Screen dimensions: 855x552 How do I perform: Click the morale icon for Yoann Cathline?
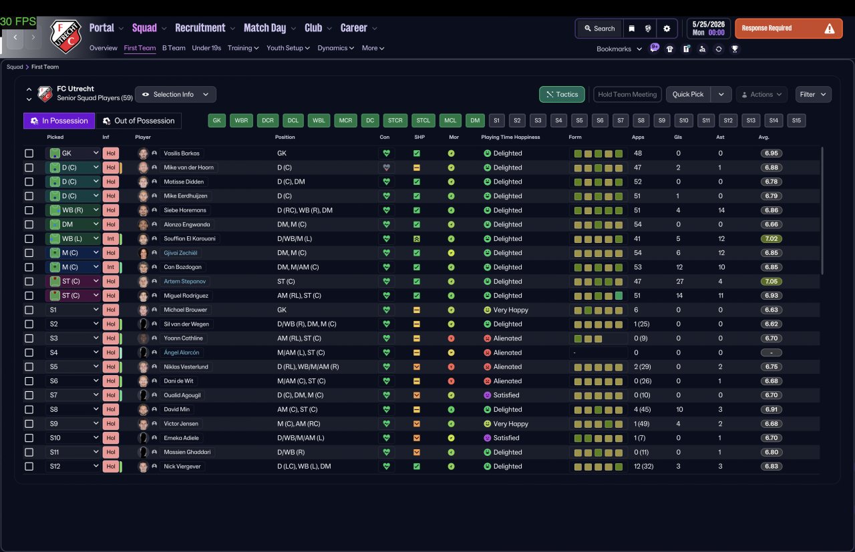(x=451, y=338)
